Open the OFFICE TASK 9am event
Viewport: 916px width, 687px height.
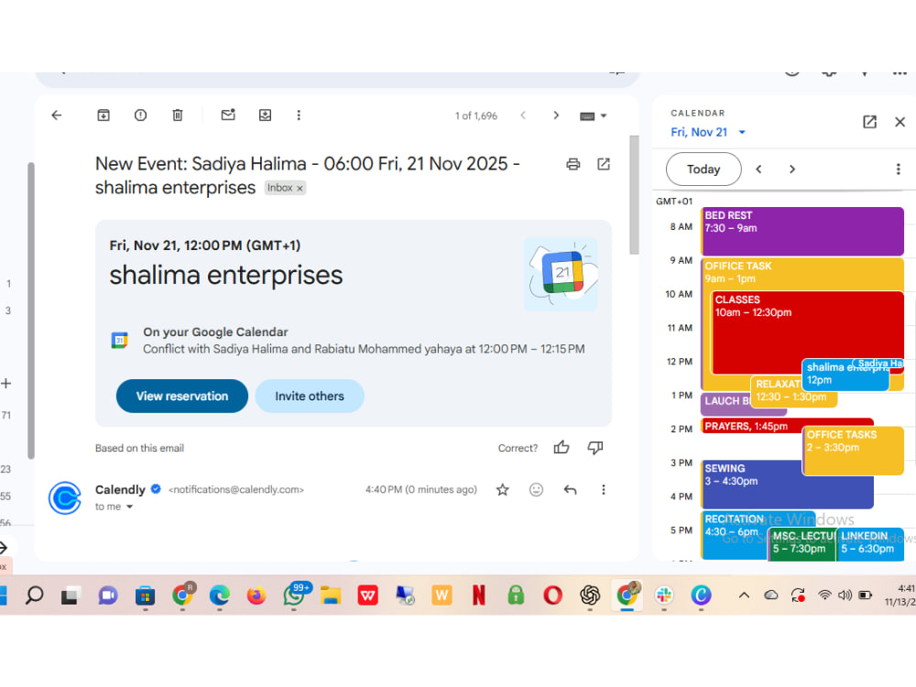[802, 273]
